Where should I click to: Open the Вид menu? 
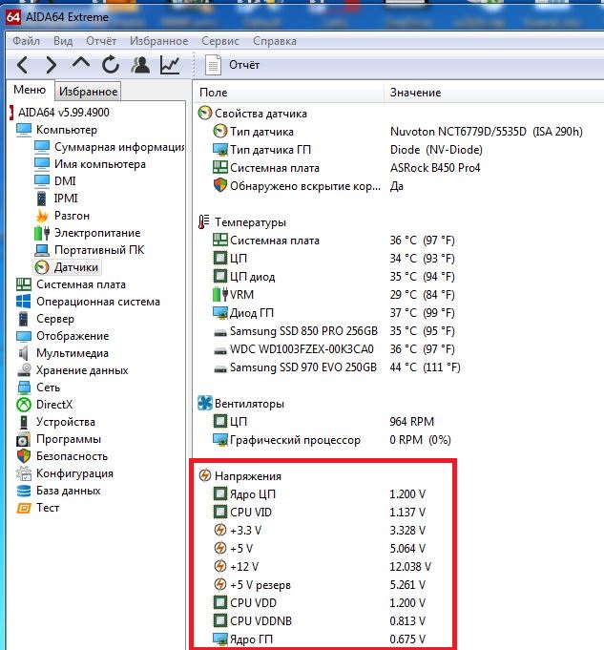(x=63, y=41)
